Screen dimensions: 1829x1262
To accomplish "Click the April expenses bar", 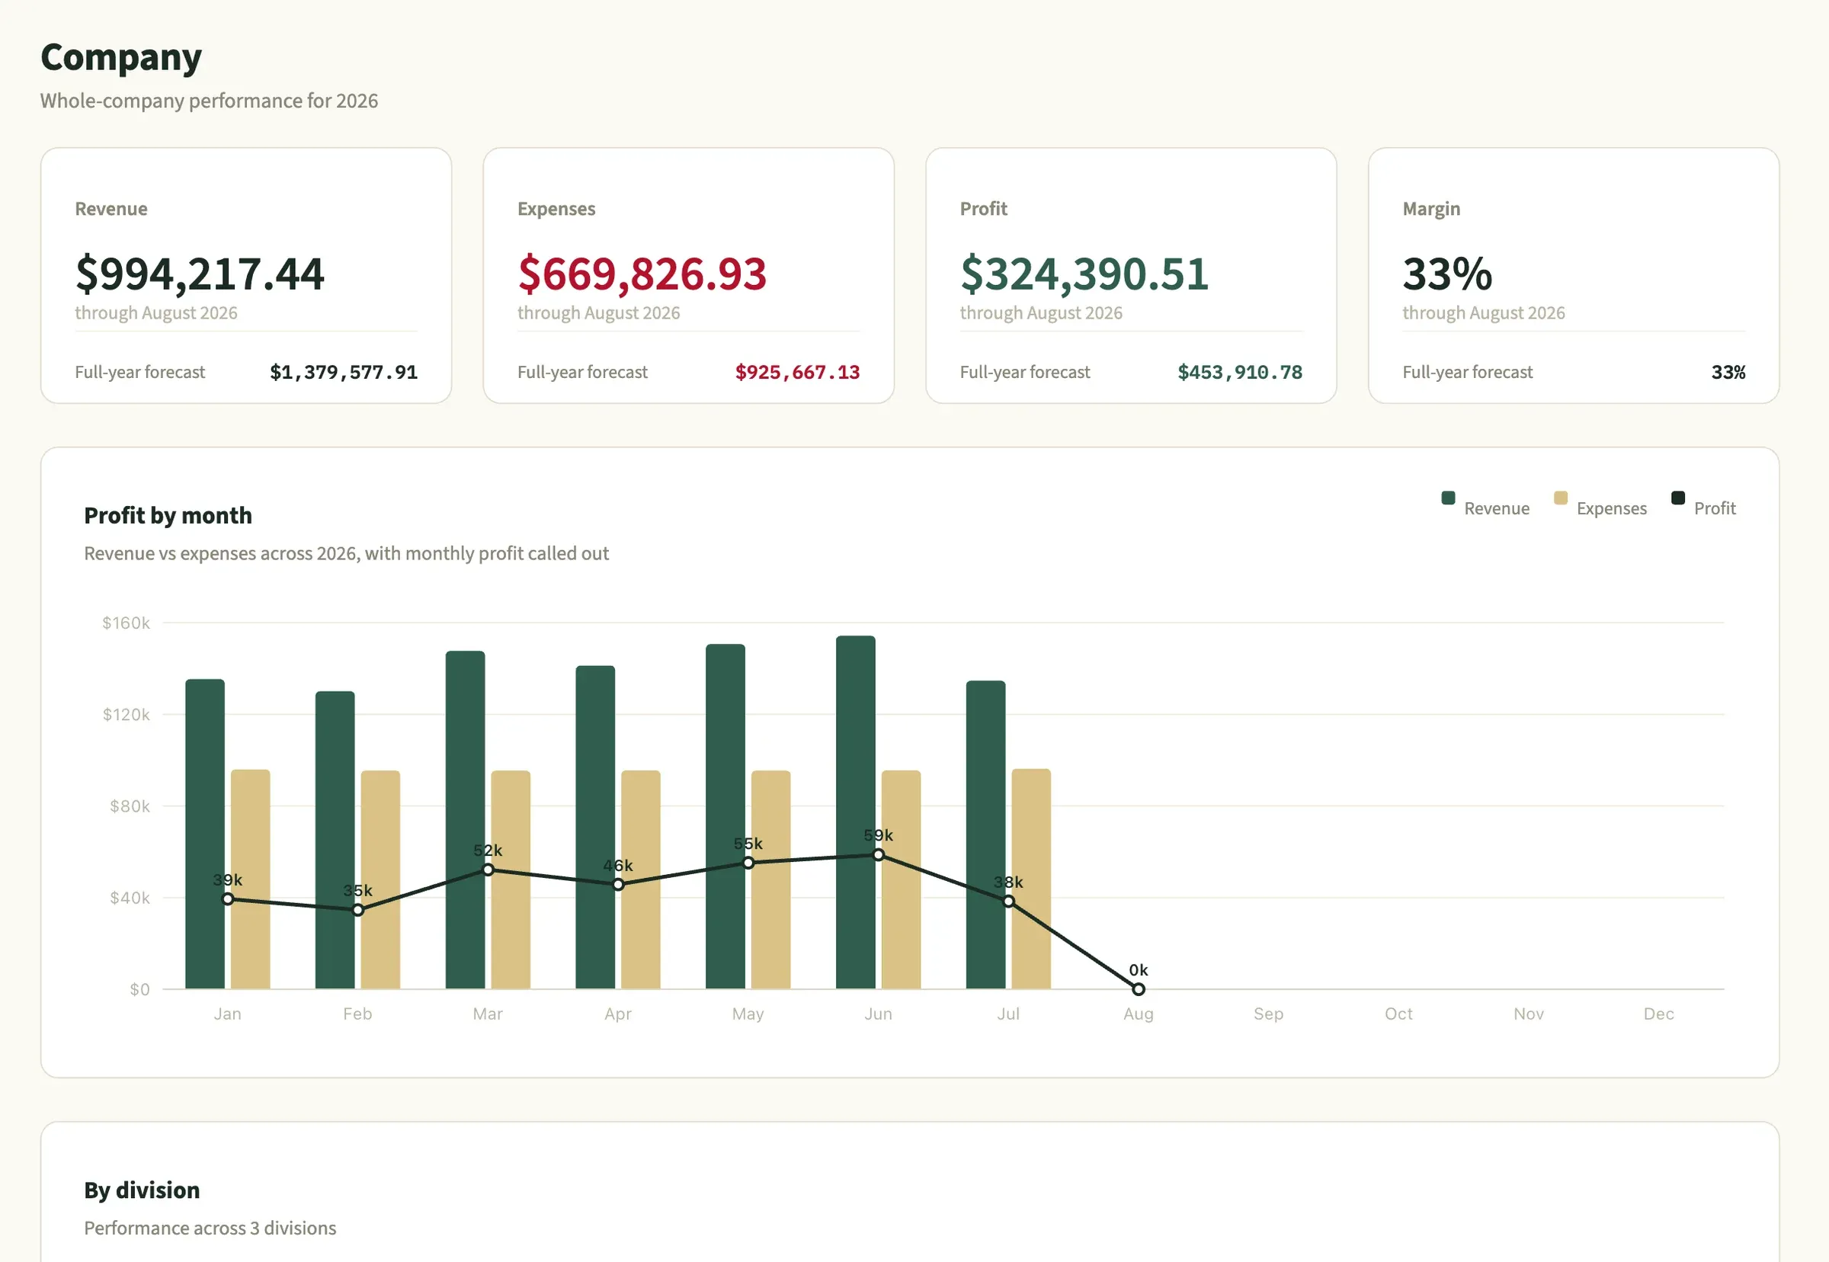I will 640,879.
